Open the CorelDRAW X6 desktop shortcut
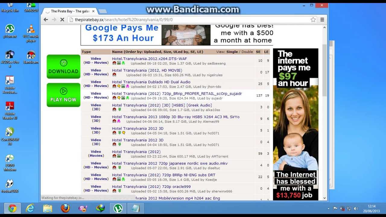This screenshot has width=386, height=217. coord(10,137)
